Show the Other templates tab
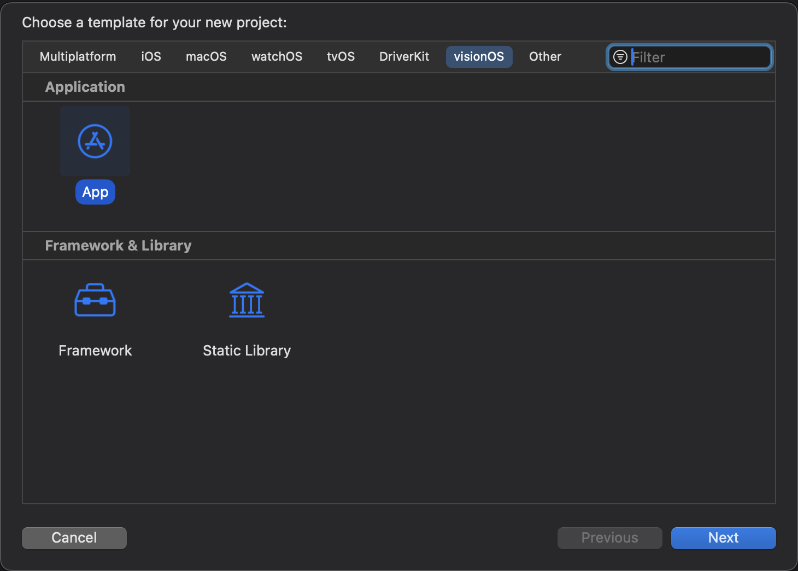The width and height of the screenshot is (798, 571). (545, 57)
